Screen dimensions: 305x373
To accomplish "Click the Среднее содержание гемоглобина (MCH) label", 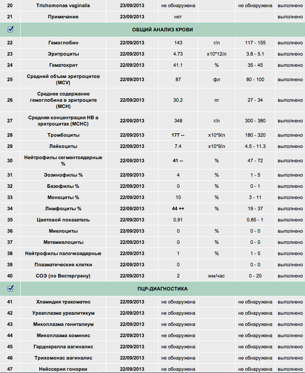I will [x=63, y=100].
